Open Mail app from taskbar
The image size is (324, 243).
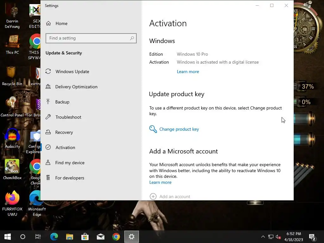[100, 237]
